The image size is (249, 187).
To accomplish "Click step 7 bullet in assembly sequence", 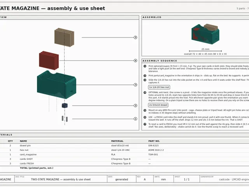I will [145, 124].
